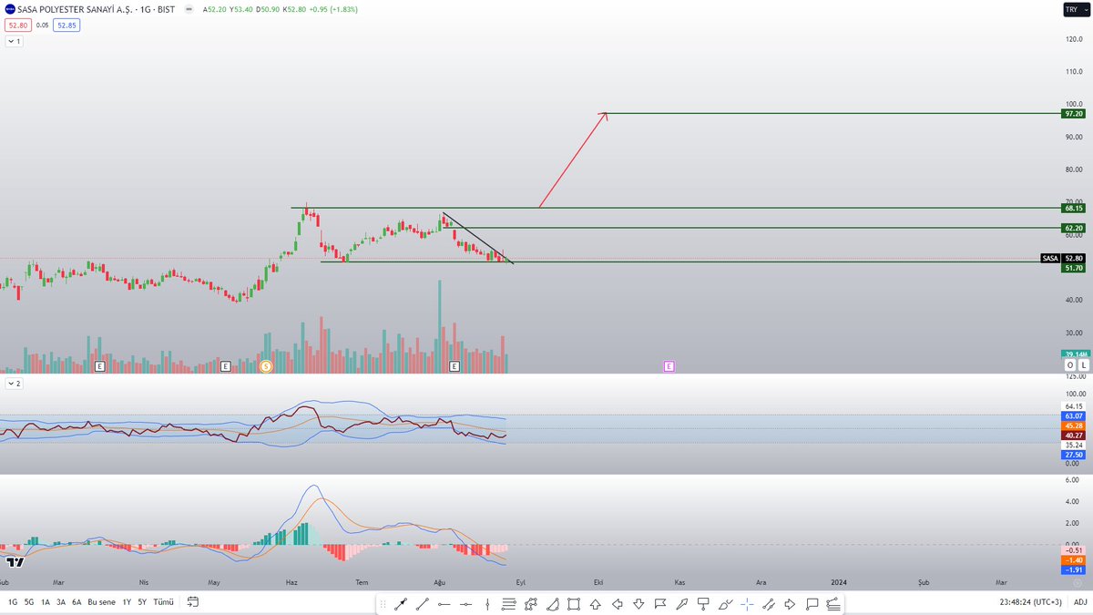The height and width of the screenshot is (615, 1093).
Task: Open the price scale settings gear
Action: point(1078,581)
